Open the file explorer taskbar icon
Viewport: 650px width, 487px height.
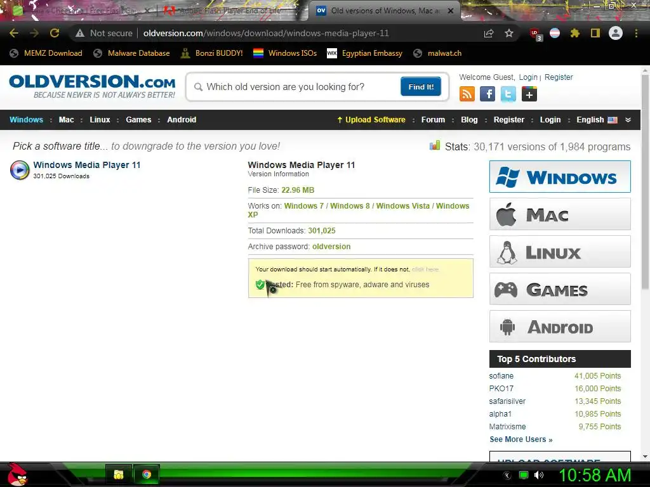pyautogui.click(x=119, y=474)
